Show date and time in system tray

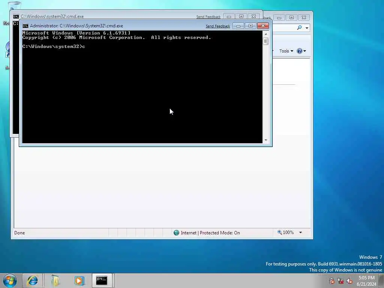coord(367,281)
